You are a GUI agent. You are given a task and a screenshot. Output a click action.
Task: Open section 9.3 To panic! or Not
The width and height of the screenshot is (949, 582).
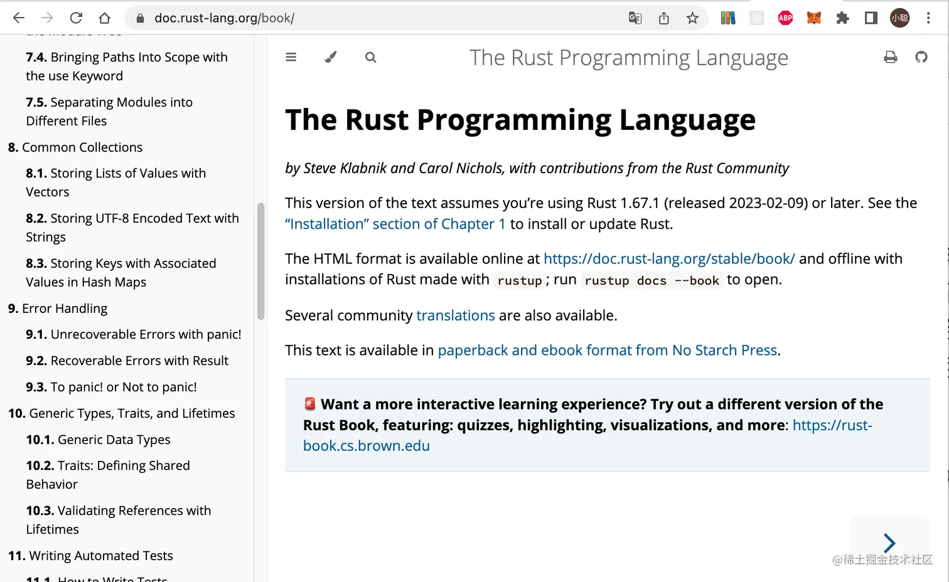click(112, 387)
